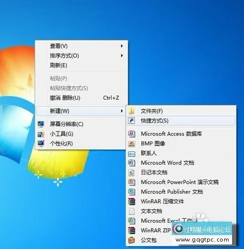
Task: Click the WinRAR 压缩文件 books icon
Action: pyautogui.click(x=131, y=201)
